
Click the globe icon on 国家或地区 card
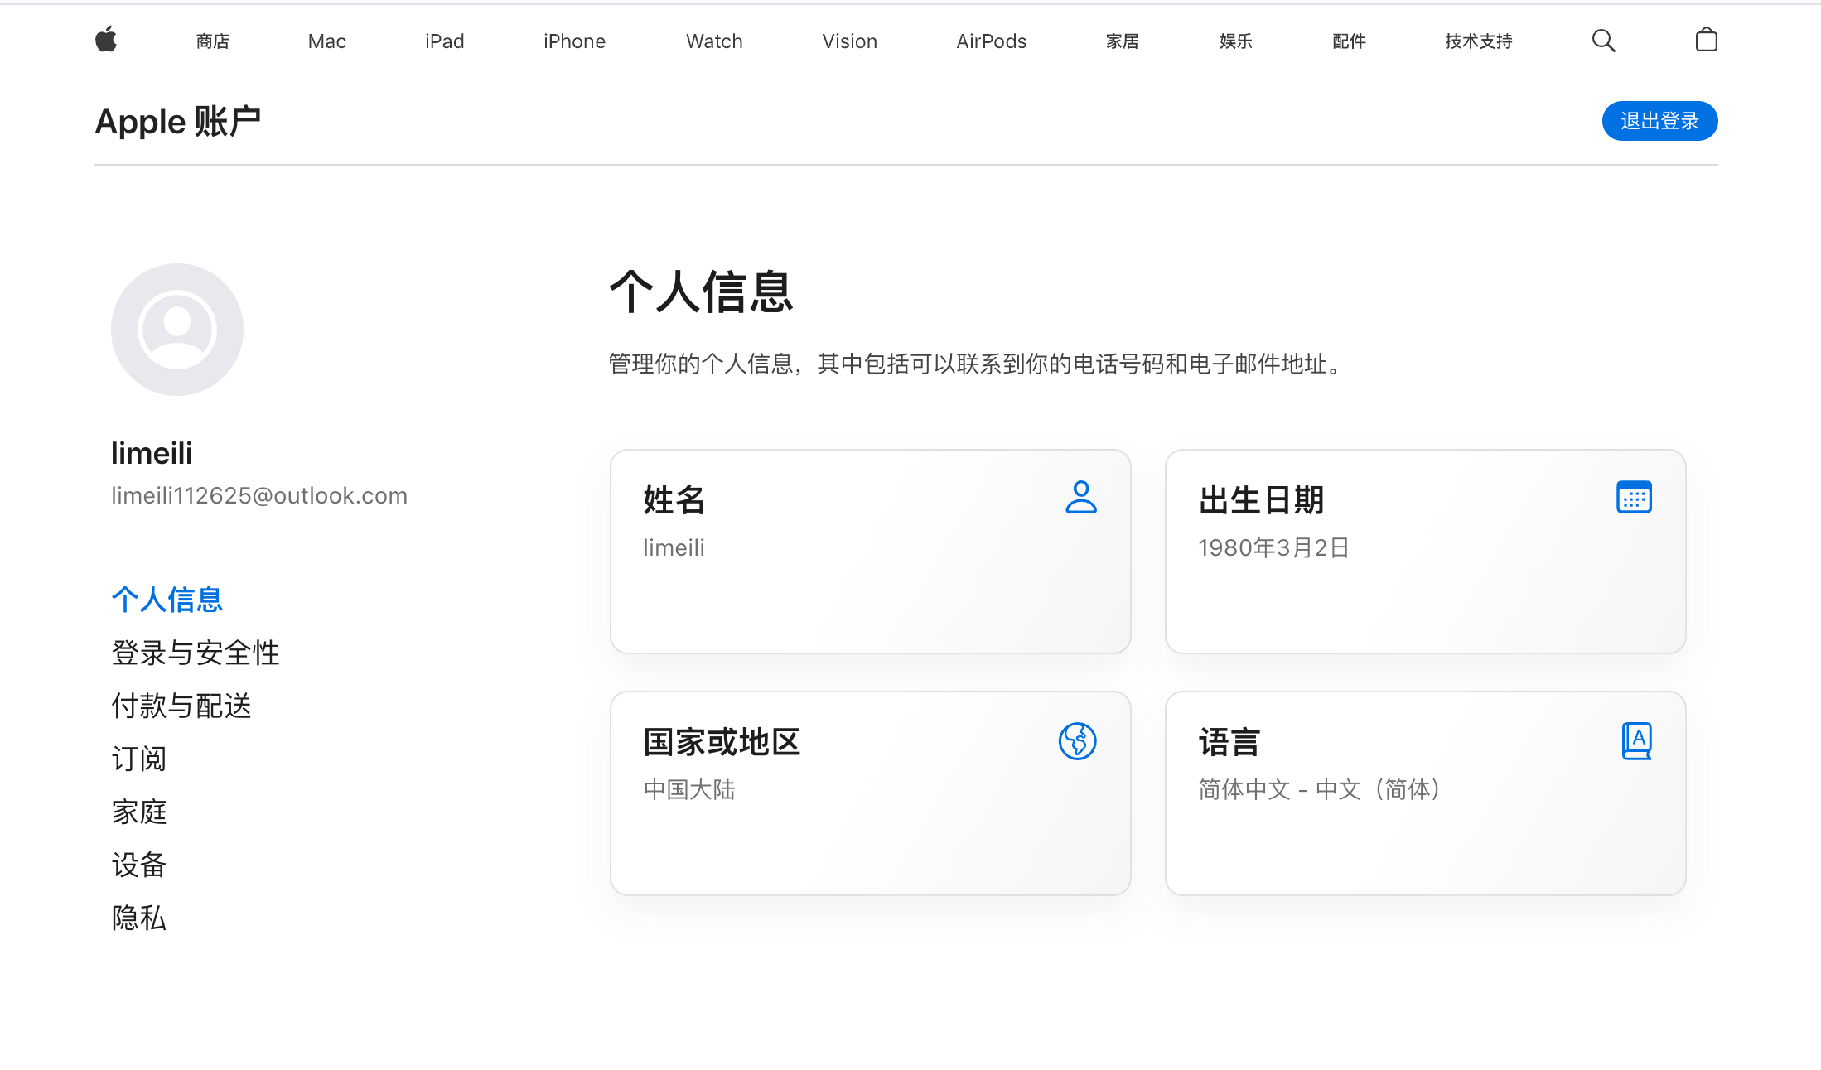(1078, 740)
